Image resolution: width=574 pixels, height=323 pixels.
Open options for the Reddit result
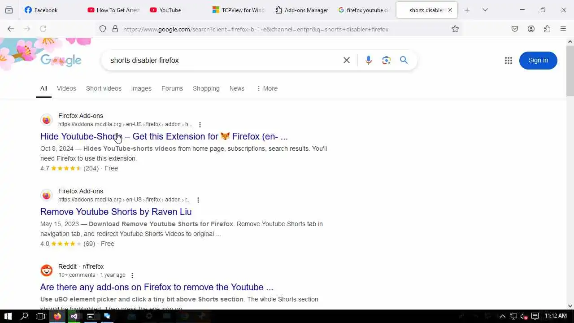coord(132,275)
